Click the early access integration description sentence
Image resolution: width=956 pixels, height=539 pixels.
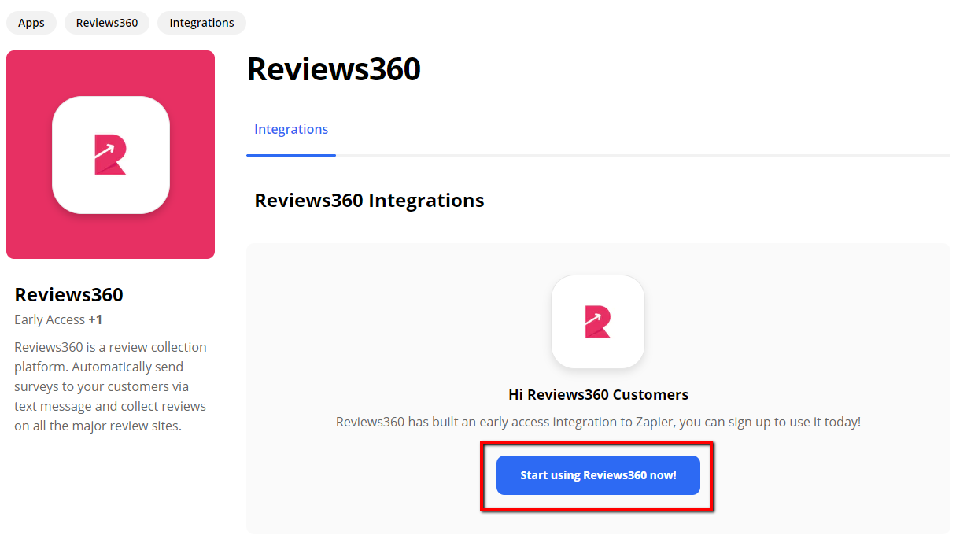(598, 422)
